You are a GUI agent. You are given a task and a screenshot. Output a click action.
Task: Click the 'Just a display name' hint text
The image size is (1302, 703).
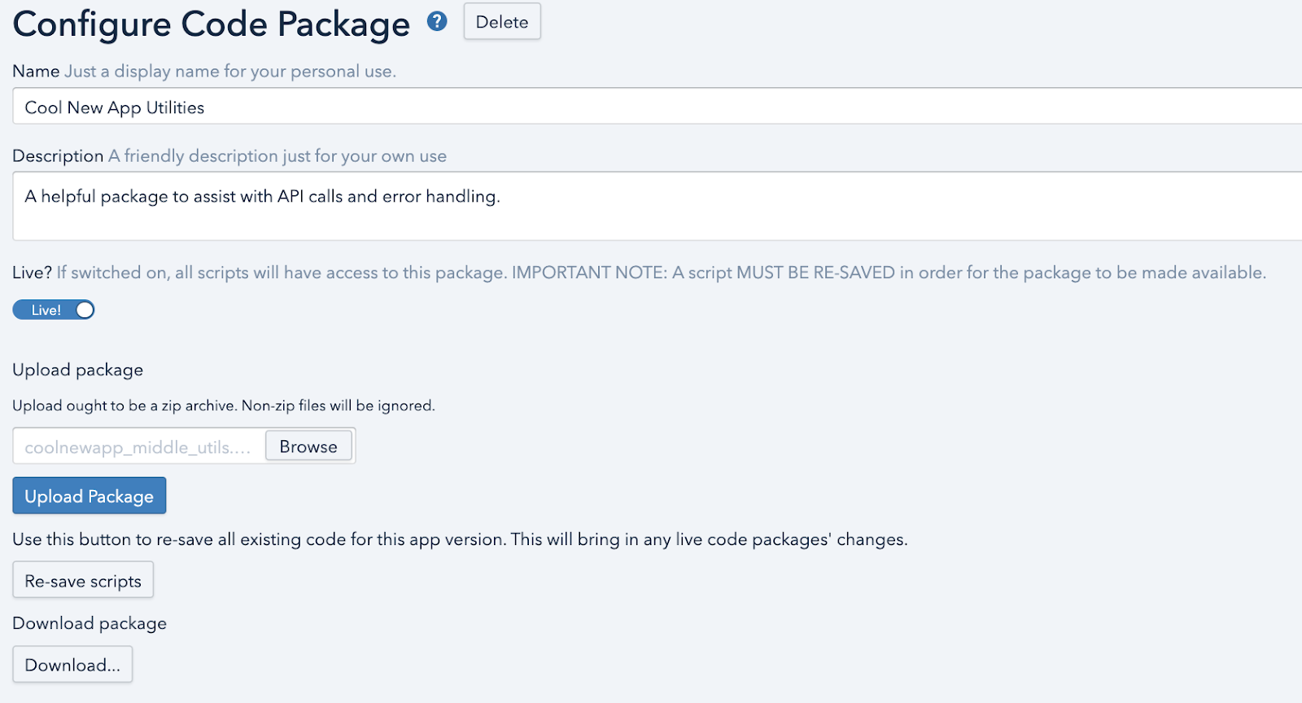[x=230, y=72]
